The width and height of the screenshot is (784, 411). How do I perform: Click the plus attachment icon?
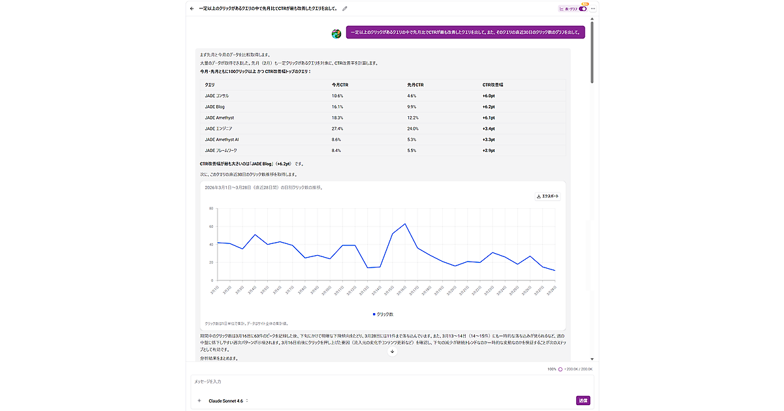[199, 401]
